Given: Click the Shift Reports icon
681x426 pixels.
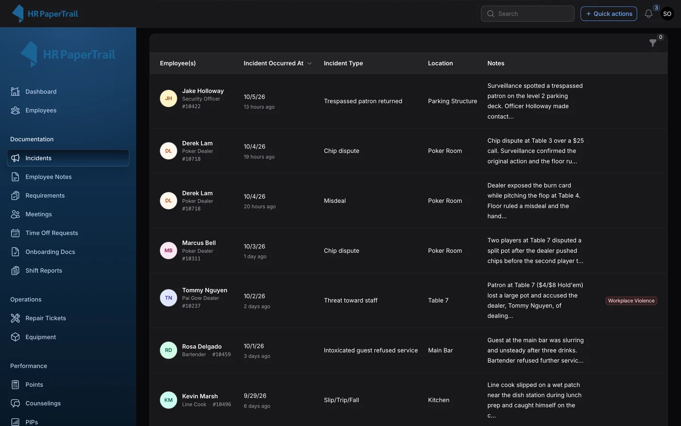Looking at the screenshot, I should [16, 271].
